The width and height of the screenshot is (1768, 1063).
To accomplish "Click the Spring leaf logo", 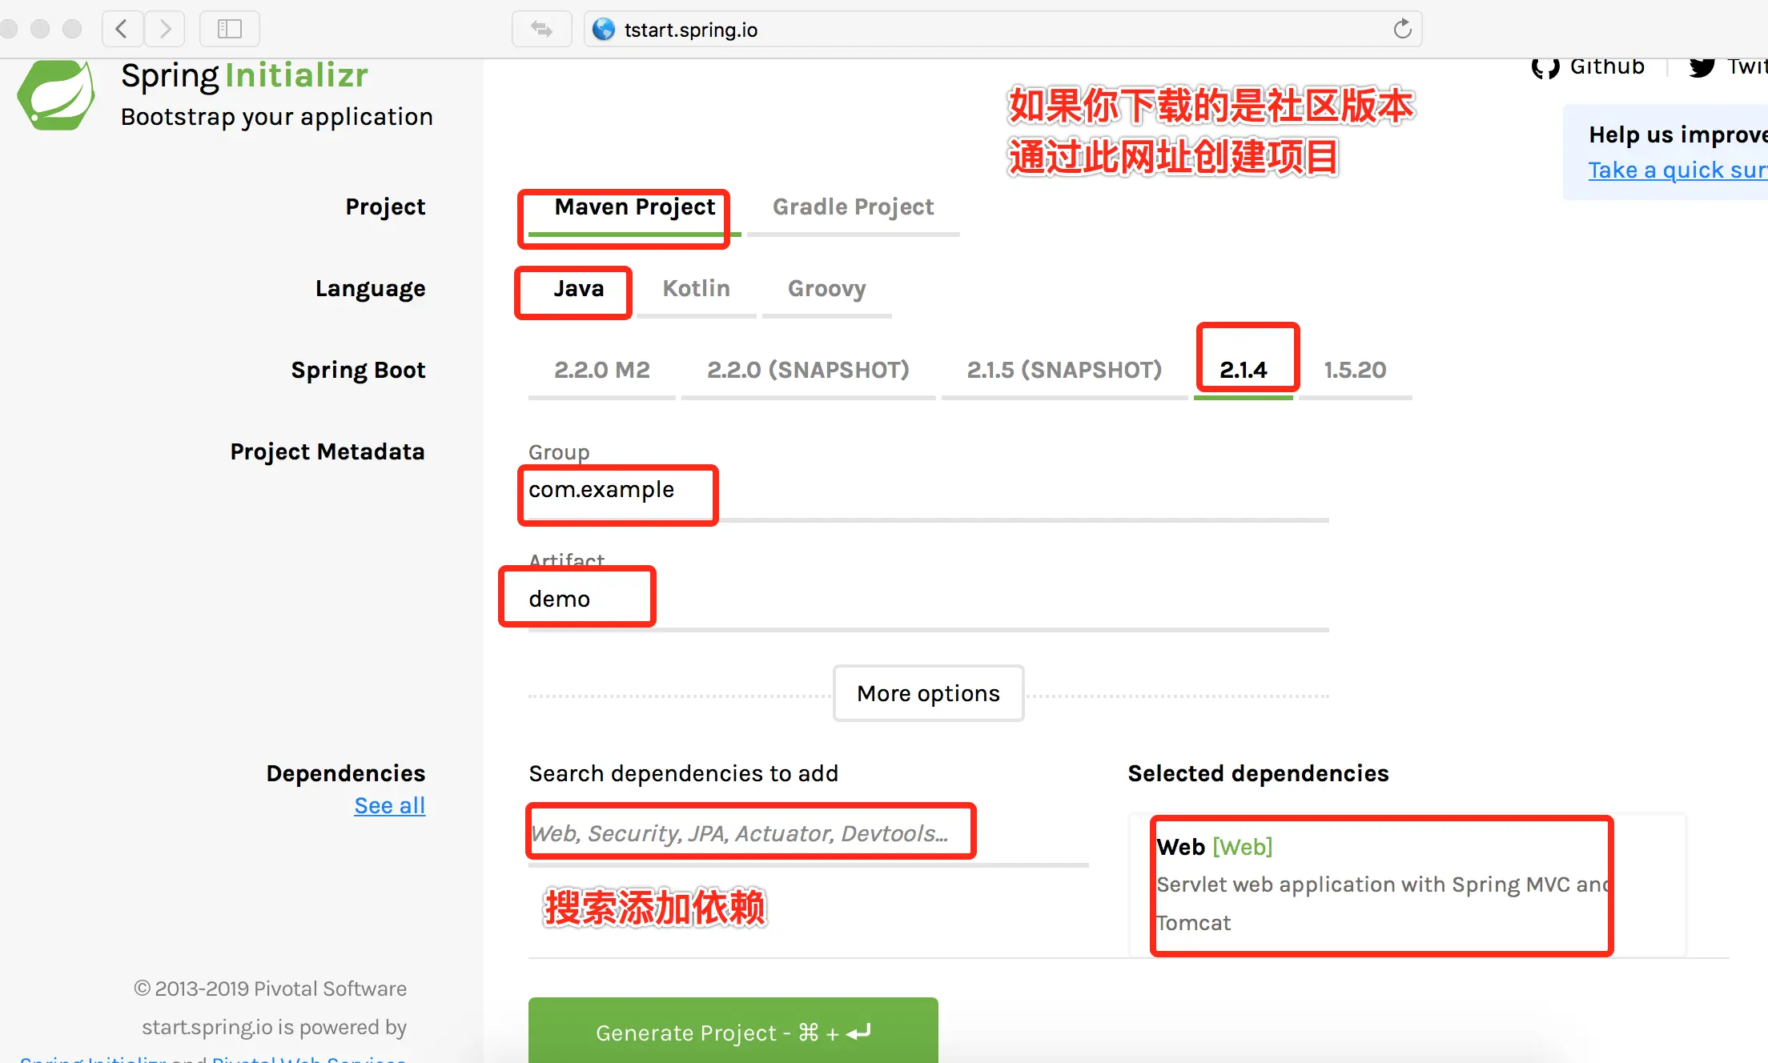I will 56,95.
